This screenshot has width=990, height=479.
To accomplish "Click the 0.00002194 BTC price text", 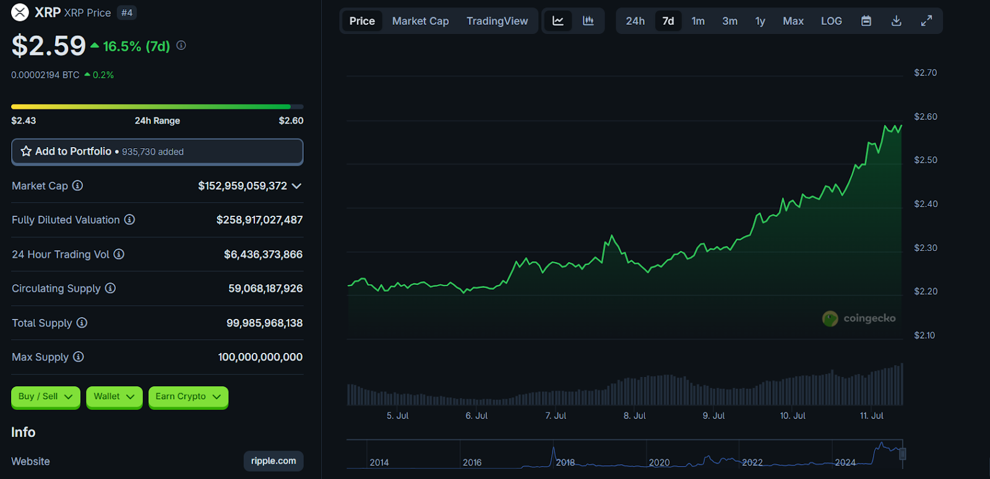I will [x=45, y=75].
